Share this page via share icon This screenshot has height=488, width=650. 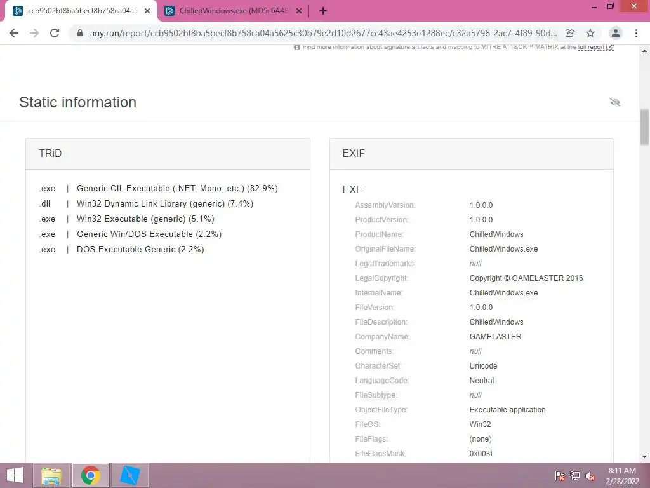570,33
